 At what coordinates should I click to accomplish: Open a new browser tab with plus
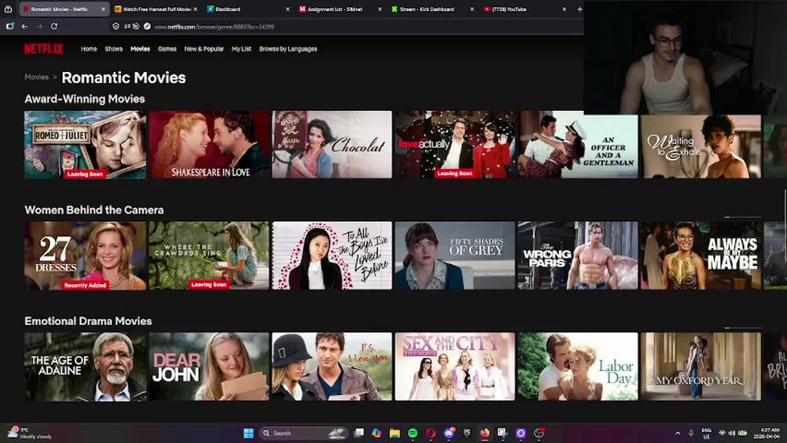click(x=579, y=9)
